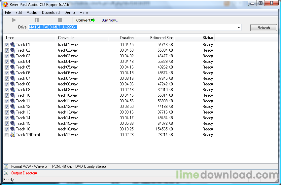Image resolution: width=281 pixels, height=185 pixels.
Task: Expand the Output Directory panel
Action: (6, 173)
